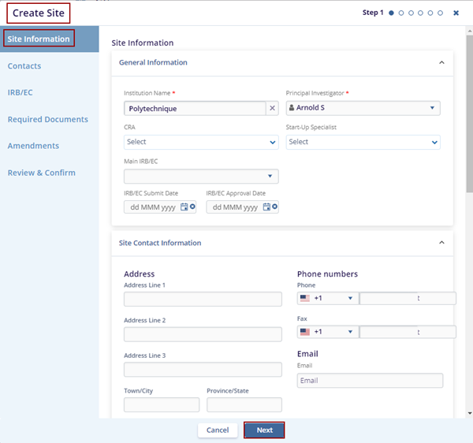Collapse the General Information section
473x443 pixels.
click(441, 62)
